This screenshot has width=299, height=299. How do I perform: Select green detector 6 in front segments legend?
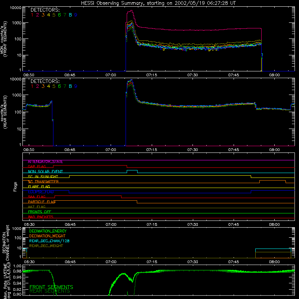(59, 15)
